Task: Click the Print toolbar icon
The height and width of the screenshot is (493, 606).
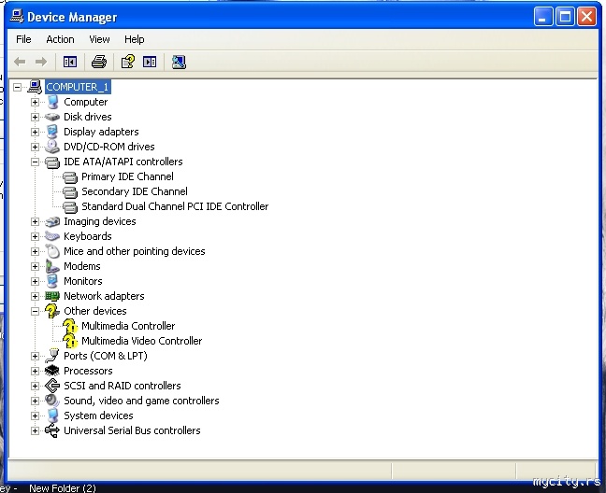Action: pyautogui.click(x=99, y=62)
